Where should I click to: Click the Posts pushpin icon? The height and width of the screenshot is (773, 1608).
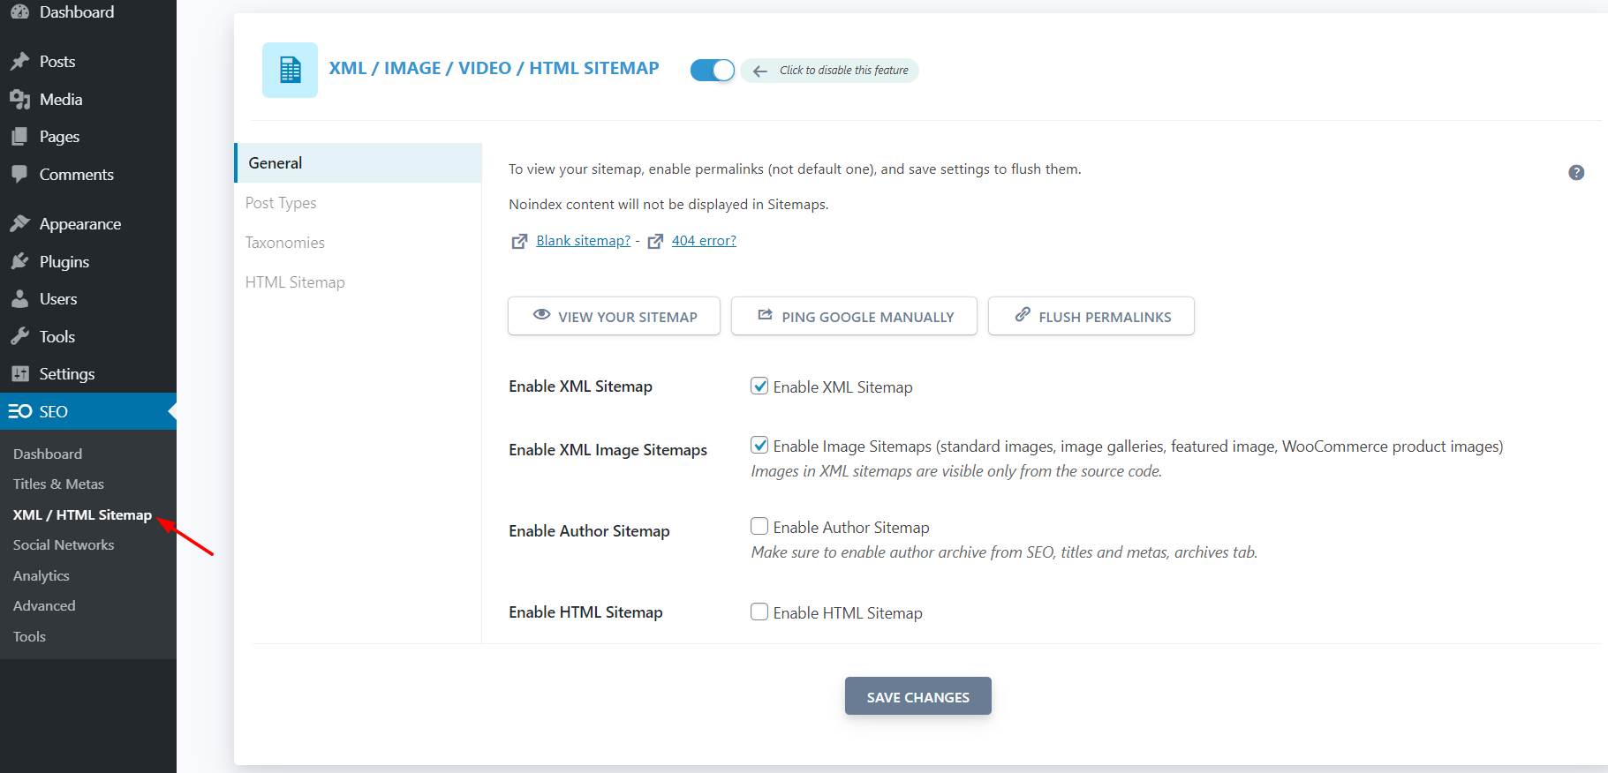coord(19,61)
